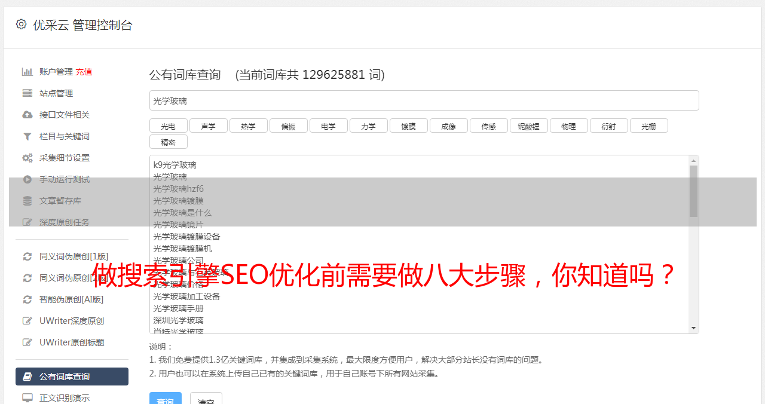Select the 偏振 tag button

288,126
